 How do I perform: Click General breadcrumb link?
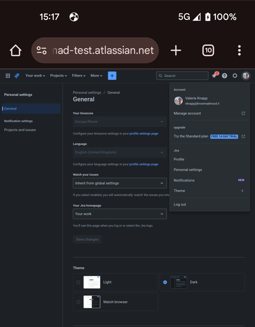pyautogui.click(x=114, y=92)
